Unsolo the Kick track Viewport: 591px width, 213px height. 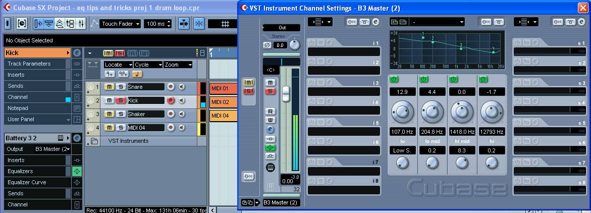pos(121,100)
